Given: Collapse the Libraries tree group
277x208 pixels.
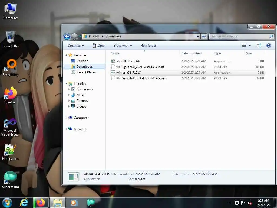Looking at the screenshot, I should coord(66,84).
